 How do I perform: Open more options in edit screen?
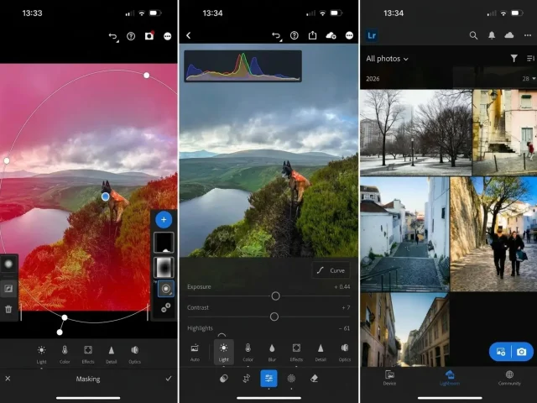[349, 35]
